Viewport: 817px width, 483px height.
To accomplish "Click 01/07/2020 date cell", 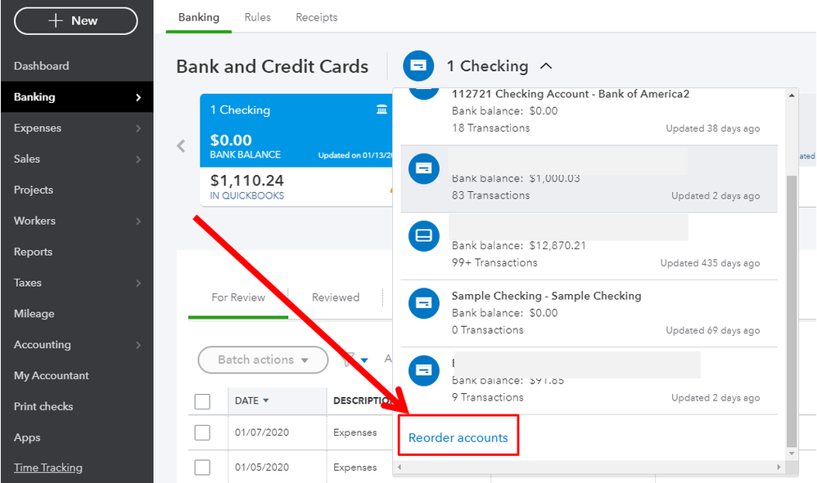I will click(262, 432).
